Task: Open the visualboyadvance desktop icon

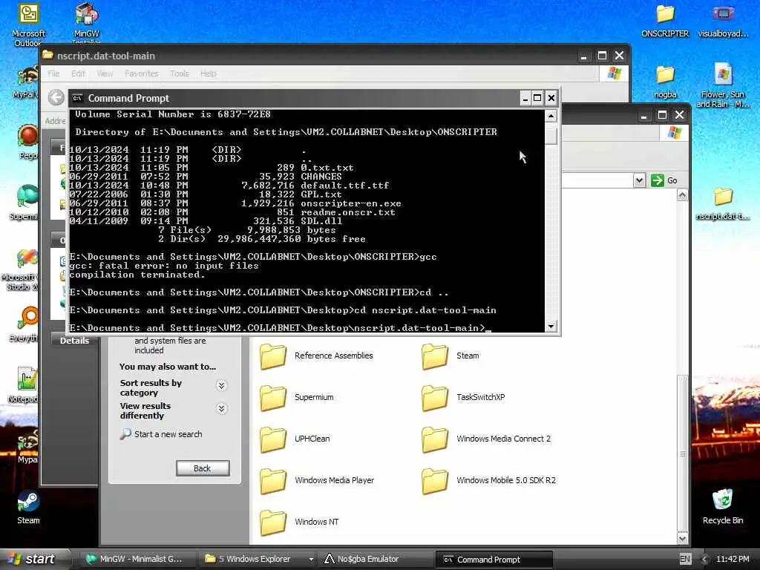Action: [x=723, y=22]
